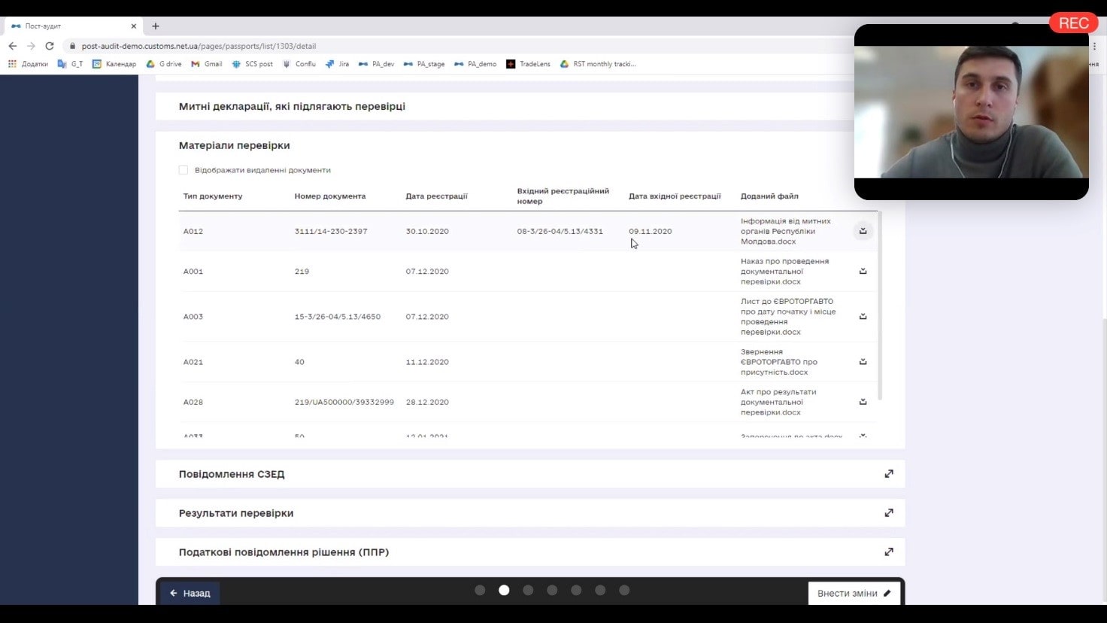The height and width of the screenshot is (623, 1107).
Task: Open the G_T bookmark
Action: (71, 64)
